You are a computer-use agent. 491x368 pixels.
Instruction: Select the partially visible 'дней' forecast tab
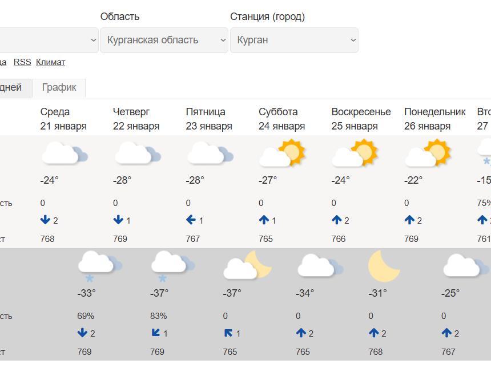(x=11, y=88)
